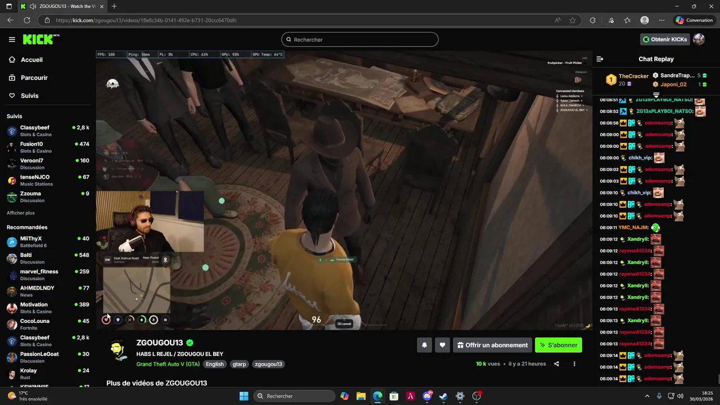
Task: Open Discord from taskbar
Action: [427, 396]
